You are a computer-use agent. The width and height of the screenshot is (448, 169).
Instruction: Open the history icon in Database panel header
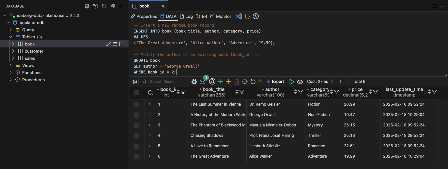96,6
